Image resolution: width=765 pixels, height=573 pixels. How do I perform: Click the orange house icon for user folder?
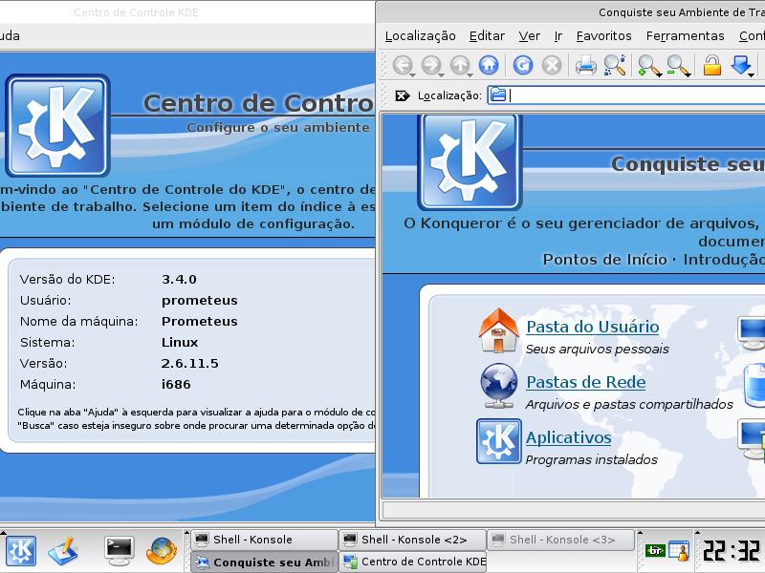[x=498, y=330]
